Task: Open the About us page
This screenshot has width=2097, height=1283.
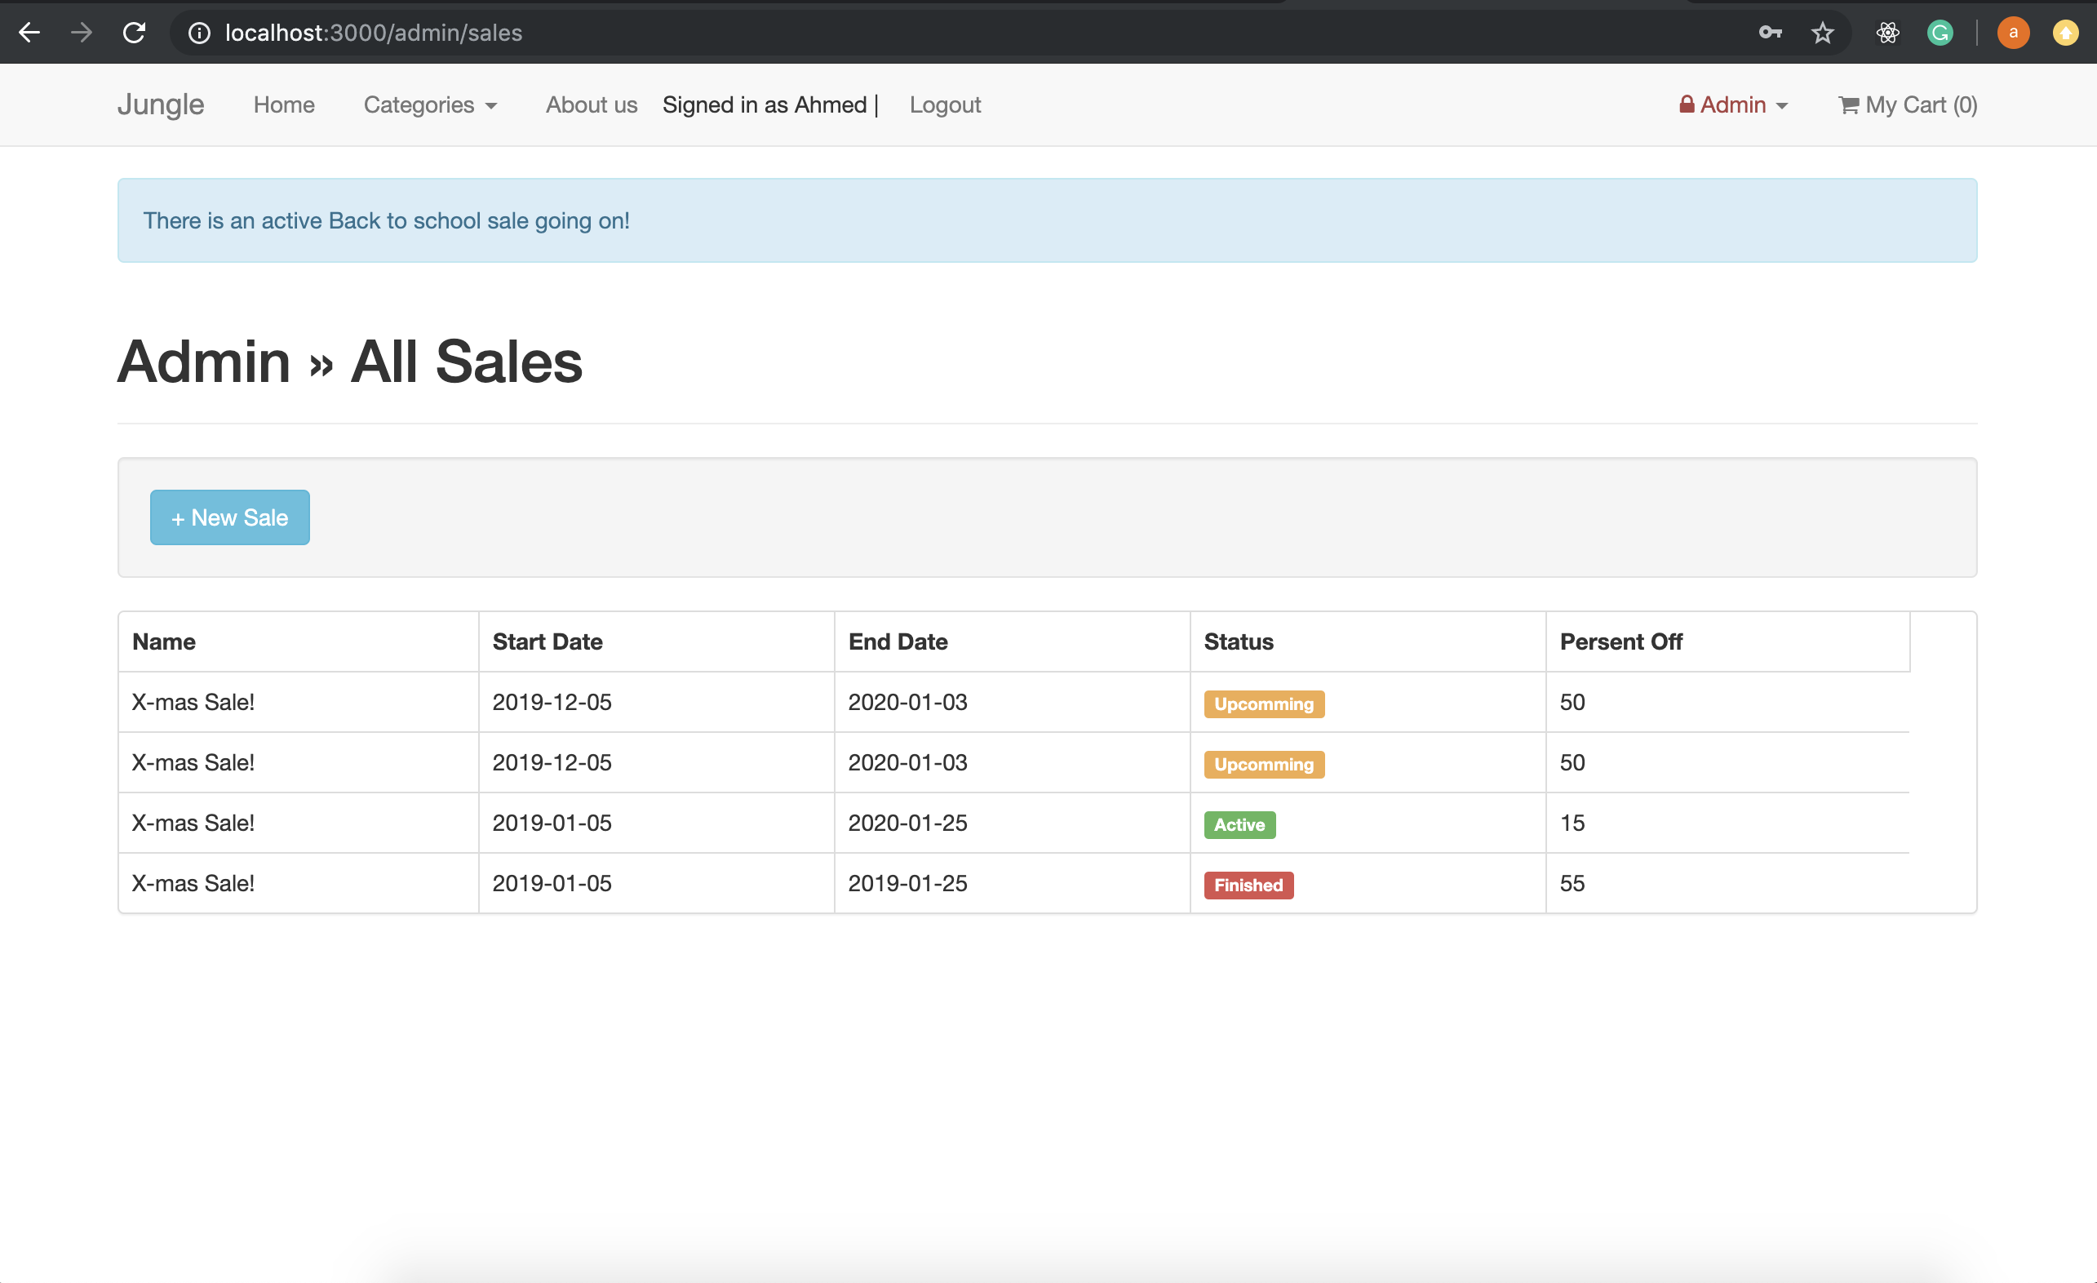Action: [x=592, y=104]
